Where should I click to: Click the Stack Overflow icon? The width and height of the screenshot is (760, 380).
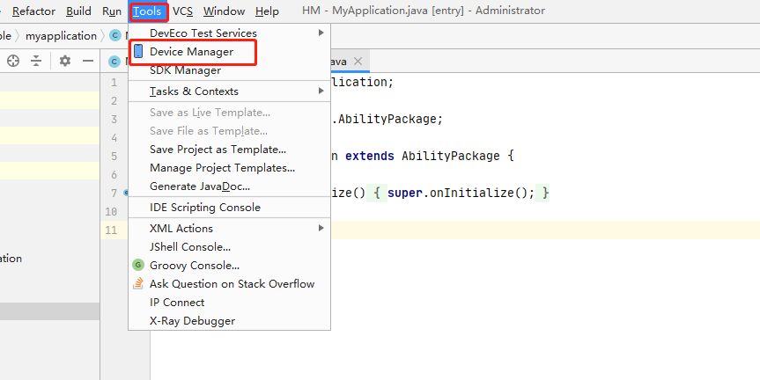click(138, 283)
